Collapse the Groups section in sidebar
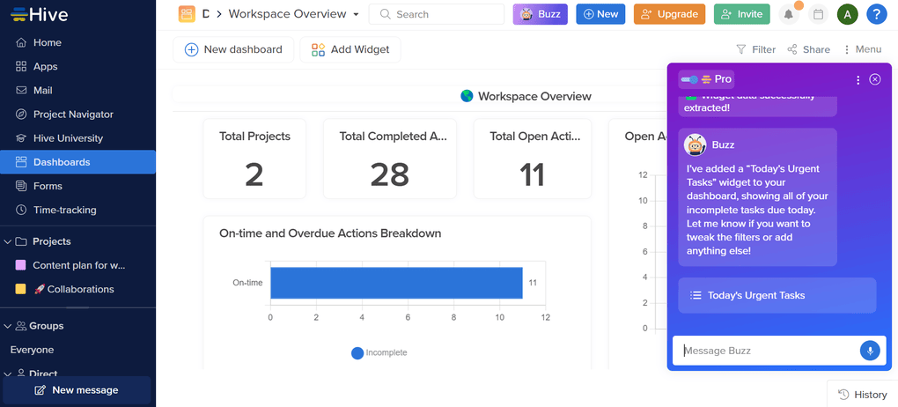This screenshot has height=407, width=898. [x=8, y=326]
